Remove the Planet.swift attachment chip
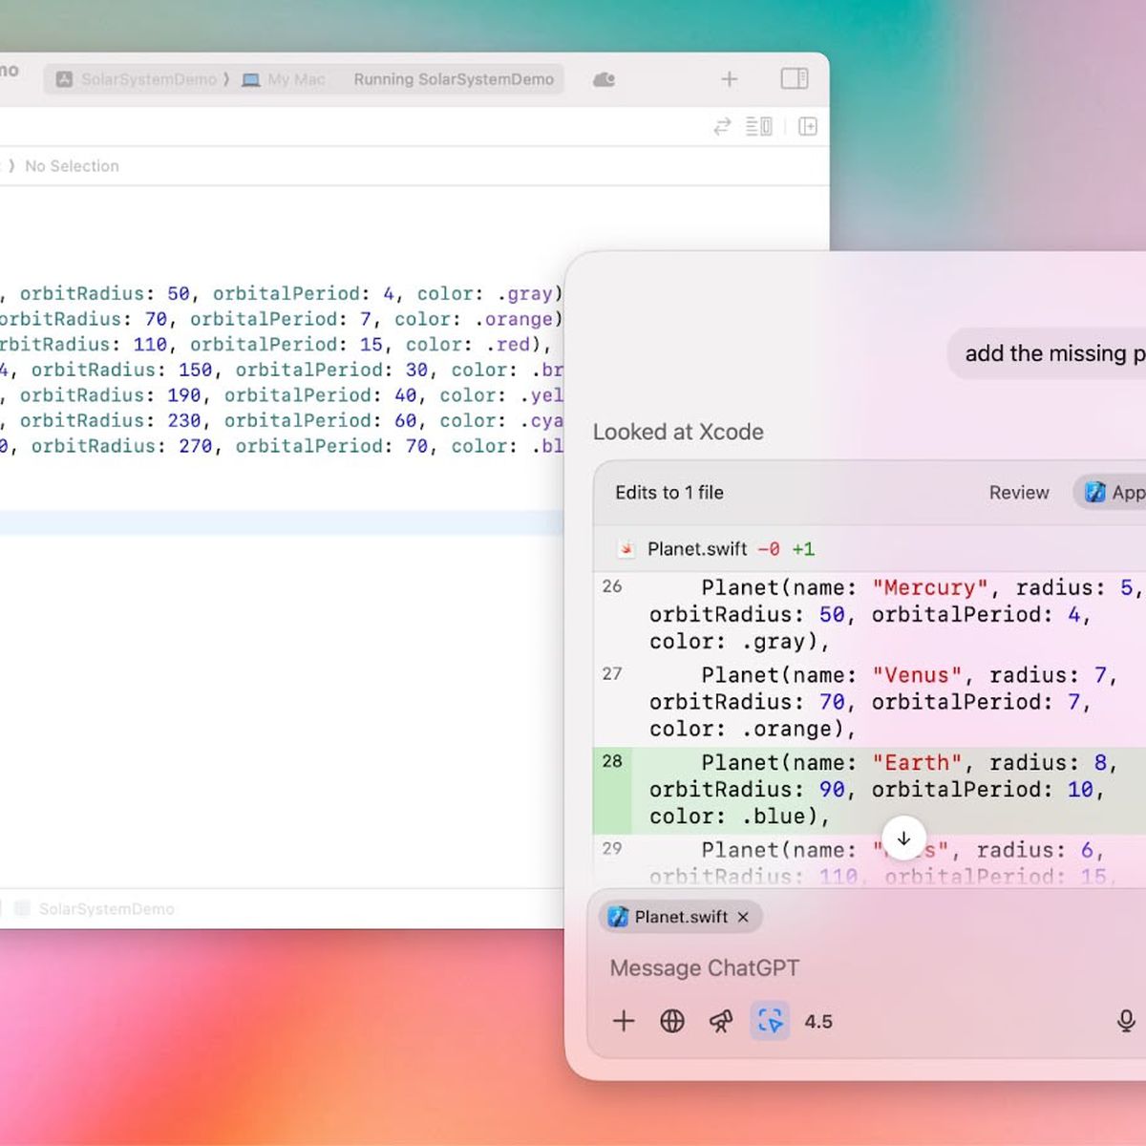This screenshot has height=1146, width=1146. tap(743, 917)
